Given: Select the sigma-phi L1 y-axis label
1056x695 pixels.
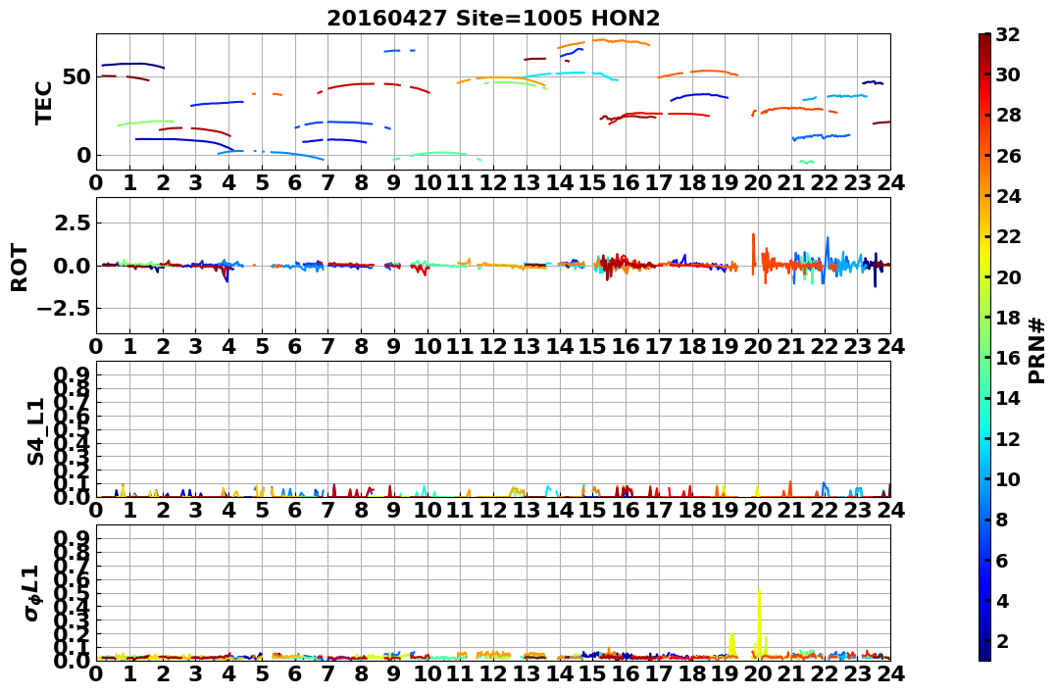Looking at the screenshot, I should (x=32, y=593).
